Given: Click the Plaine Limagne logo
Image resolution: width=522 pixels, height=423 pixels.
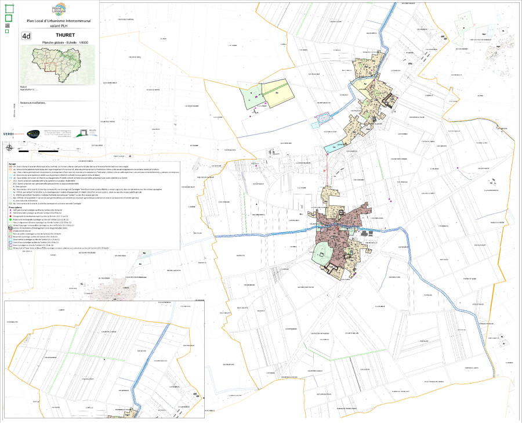Looking at the screenshot, I should coord(59,10).
